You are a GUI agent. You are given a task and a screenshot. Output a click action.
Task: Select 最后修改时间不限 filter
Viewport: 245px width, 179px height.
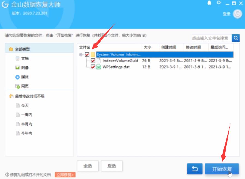(x=30, y=96)
